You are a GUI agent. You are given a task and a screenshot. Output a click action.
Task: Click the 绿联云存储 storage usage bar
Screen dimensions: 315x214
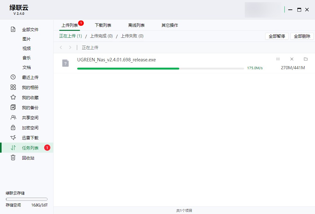(27, 199)
